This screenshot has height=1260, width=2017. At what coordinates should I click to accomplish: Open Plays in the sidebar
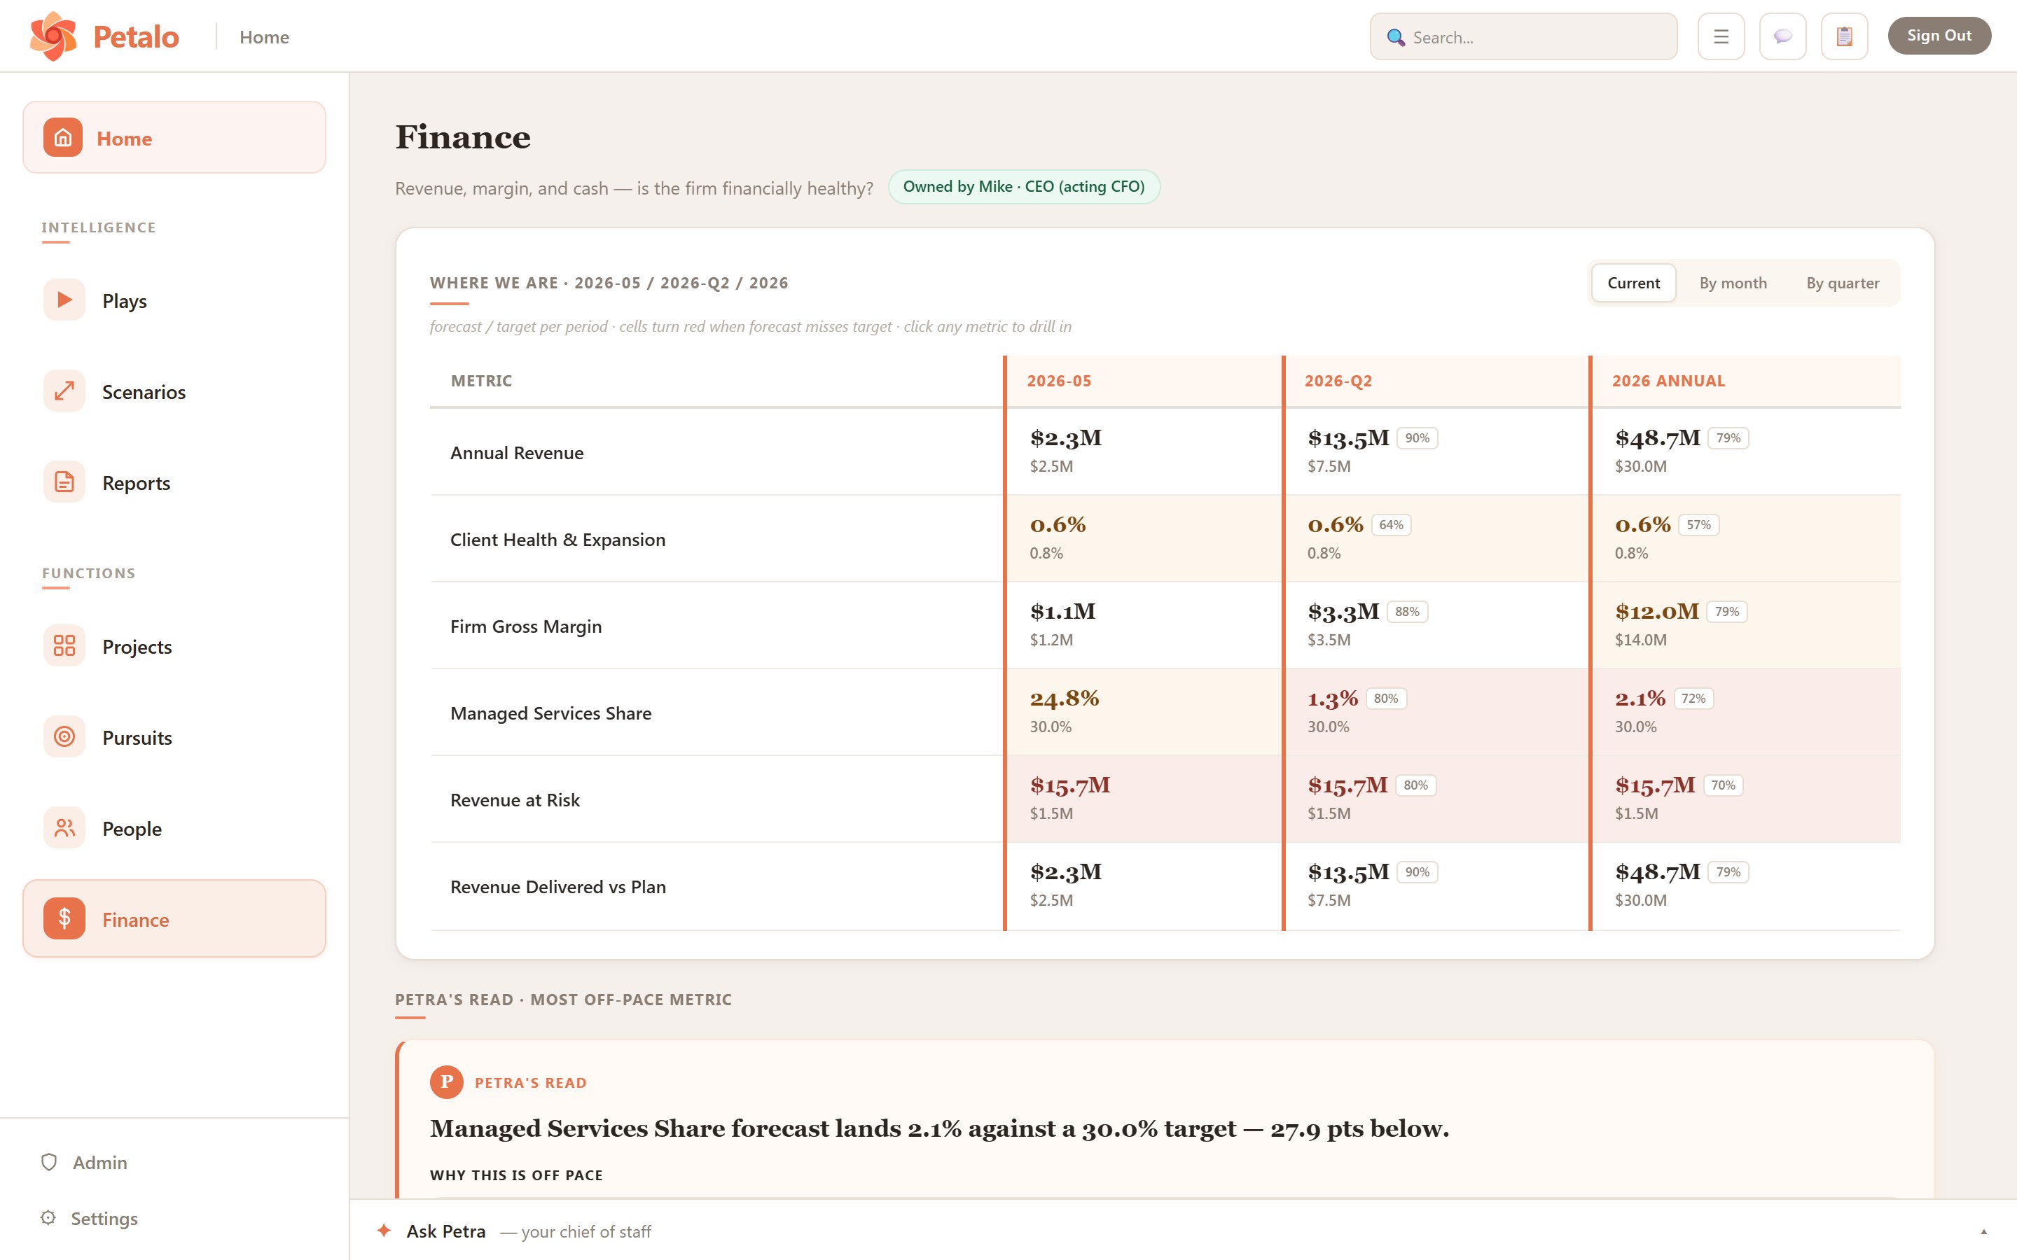(174, 300)
